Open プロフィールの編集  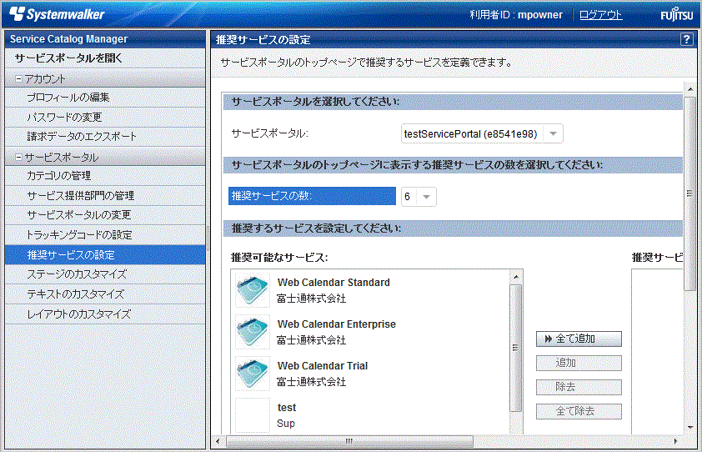(105, 98)
